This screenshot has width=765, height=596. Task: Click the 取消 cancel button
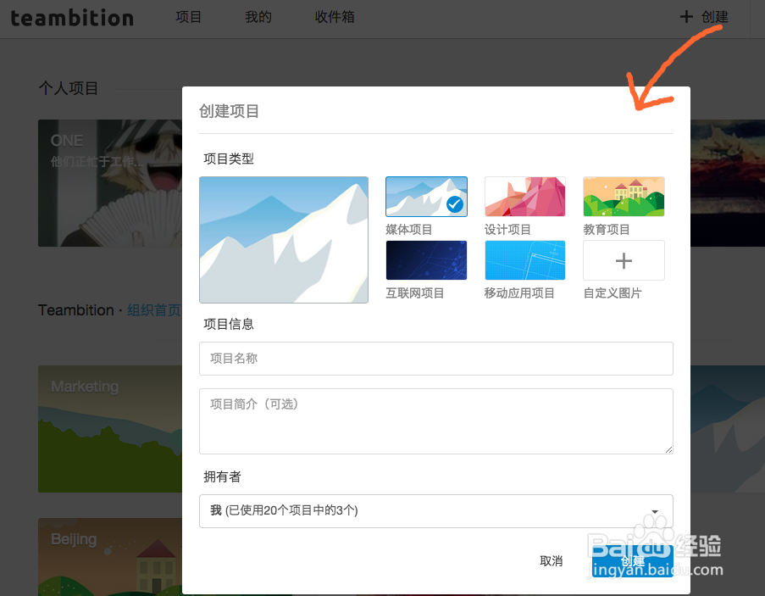pyautogui.click(x=552, y=561)
